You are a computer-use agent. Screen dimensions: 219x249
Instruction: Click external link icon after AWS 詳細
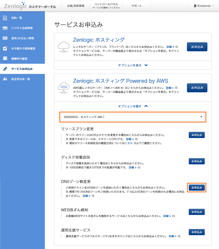click(176, 88)
